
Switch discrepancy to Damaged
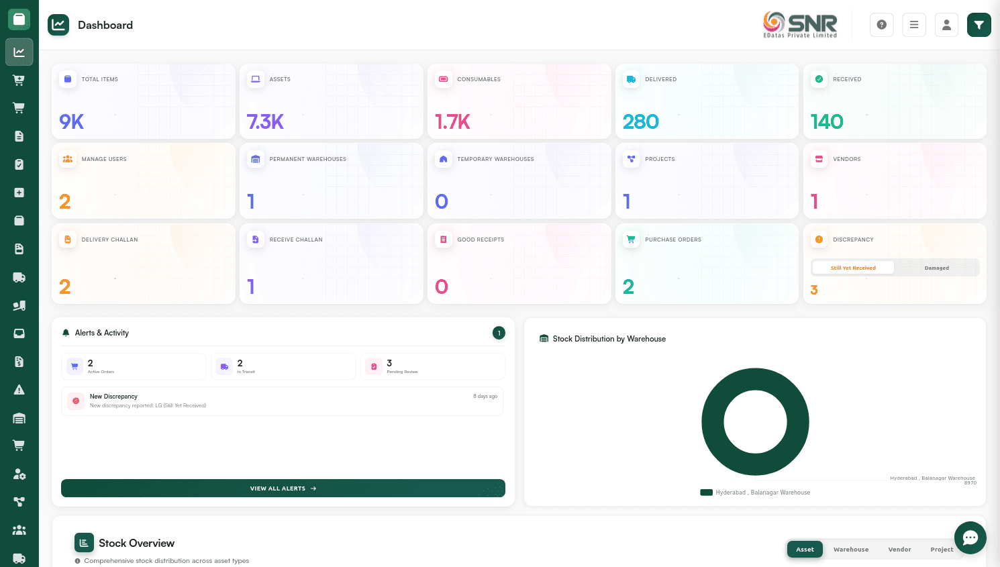tap(936, 268)
